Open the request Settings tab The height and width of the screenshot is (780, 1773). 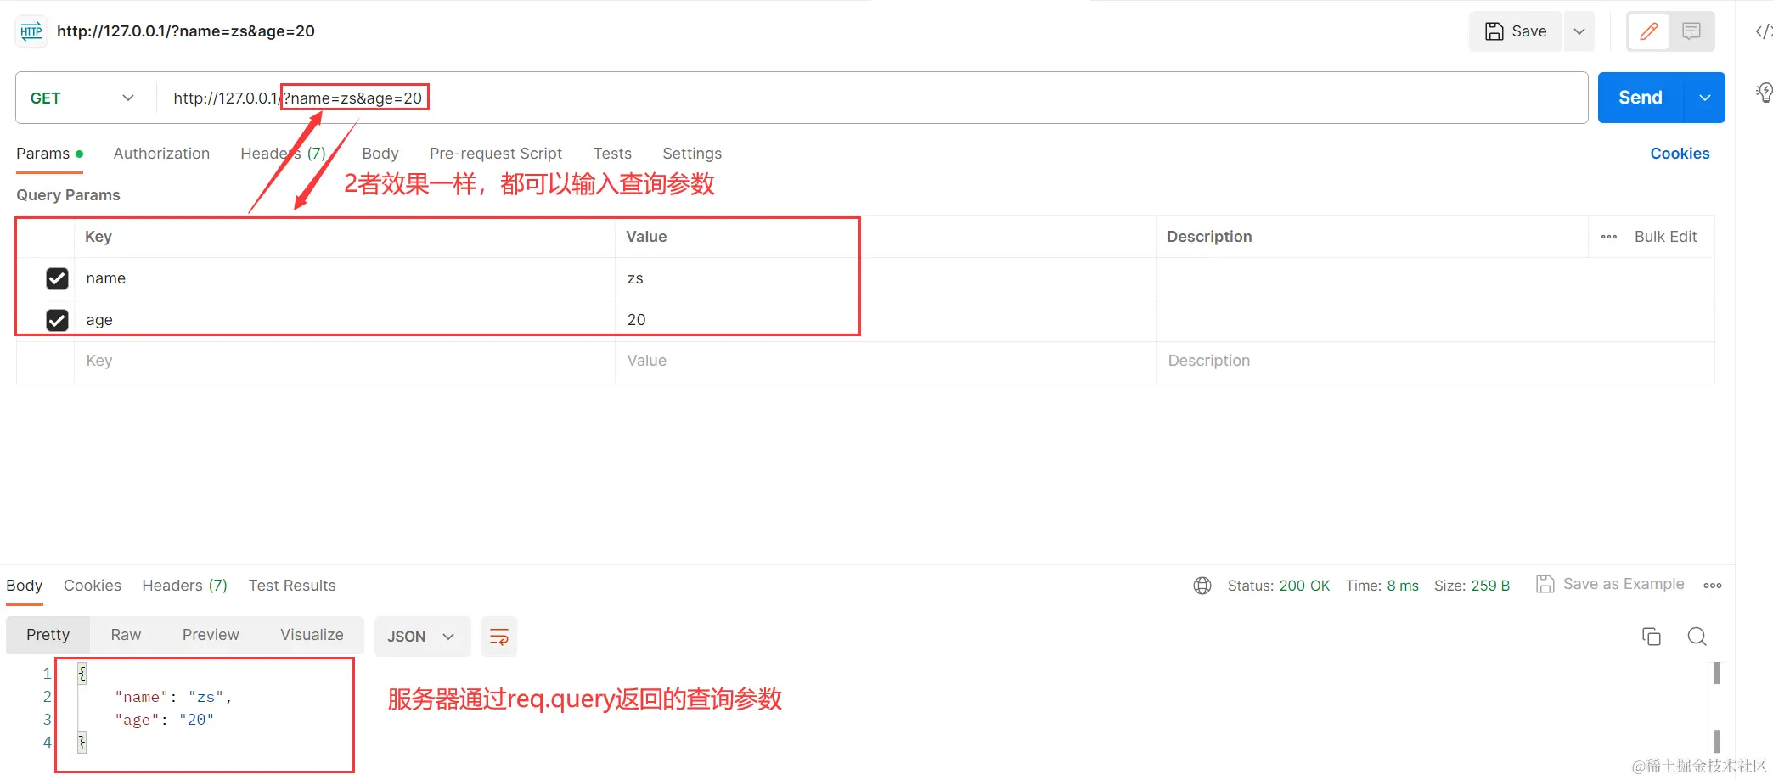click(x=692, y=154)
